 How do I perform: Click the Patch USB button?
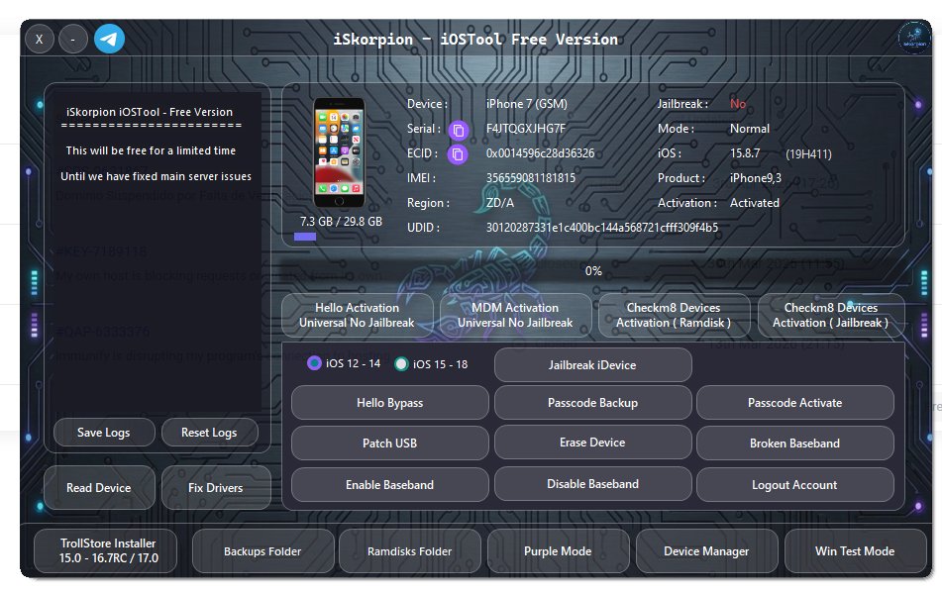pos(390,444)
